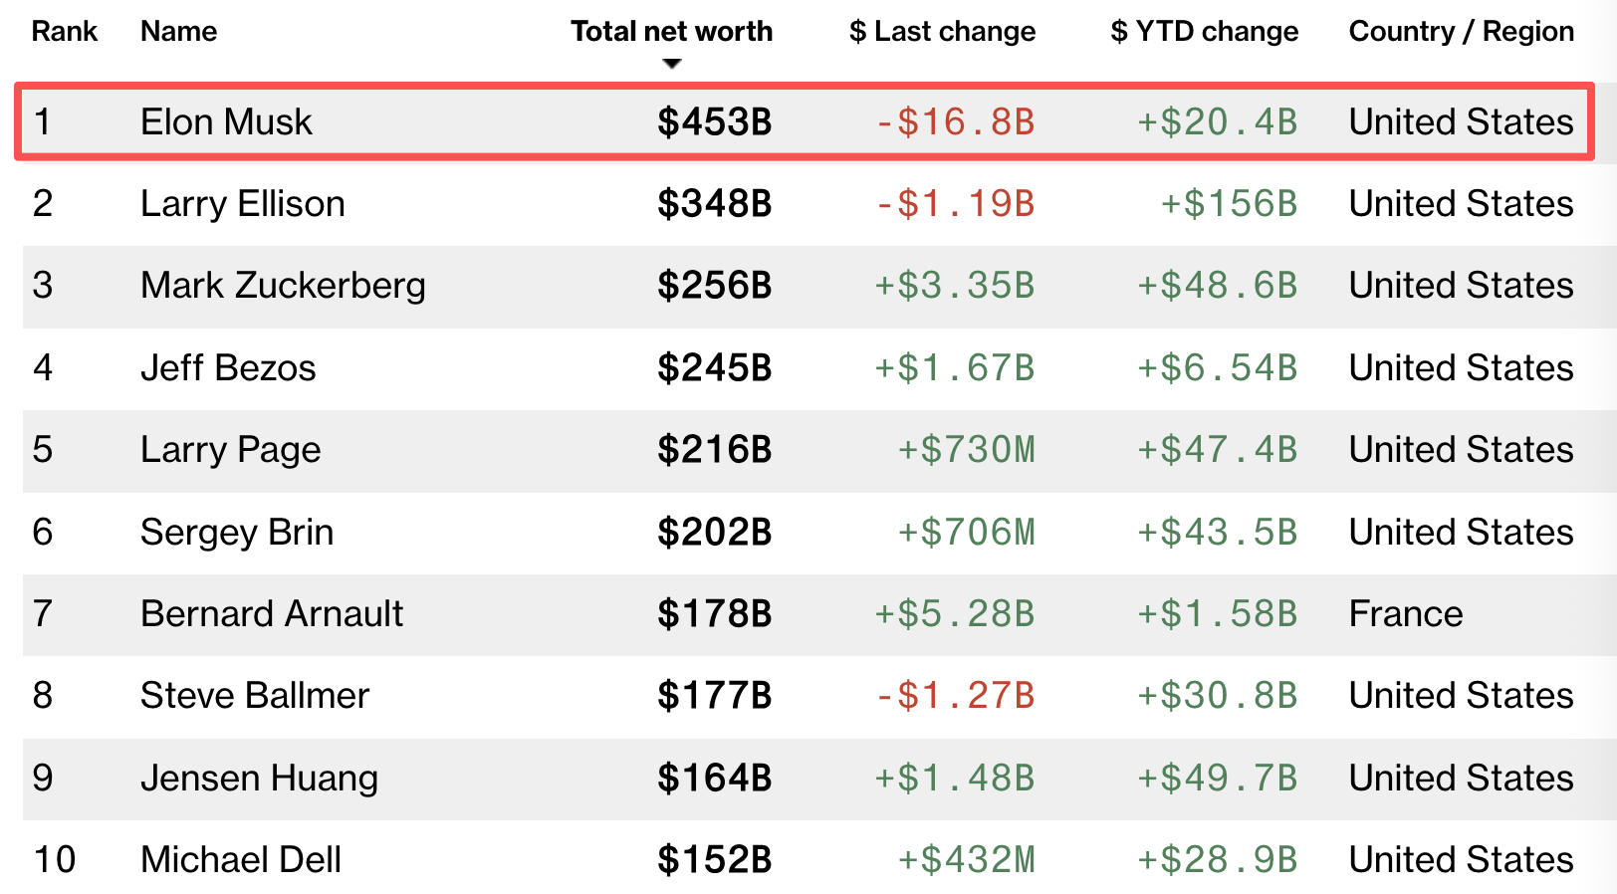Open Bernard Arnault's profile
The height and width of the screenshot is (894, 1617).
click(x=272, y=614)
